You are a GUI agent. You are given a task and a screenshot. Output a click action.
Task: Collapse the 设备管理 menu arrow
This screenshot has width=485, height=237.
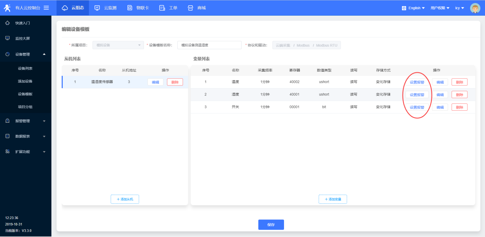(44, 54)
